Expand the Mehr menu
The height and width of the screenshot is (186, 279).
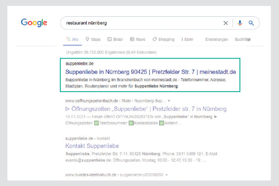187,39
